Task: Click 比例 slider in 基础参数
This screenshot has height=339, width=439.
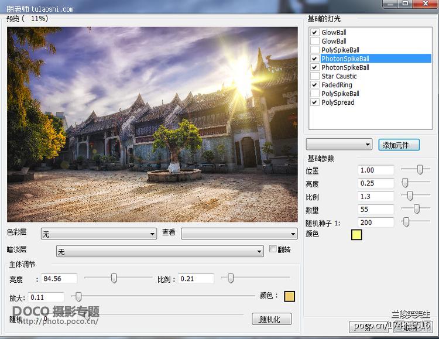Action: pos(410,196)
